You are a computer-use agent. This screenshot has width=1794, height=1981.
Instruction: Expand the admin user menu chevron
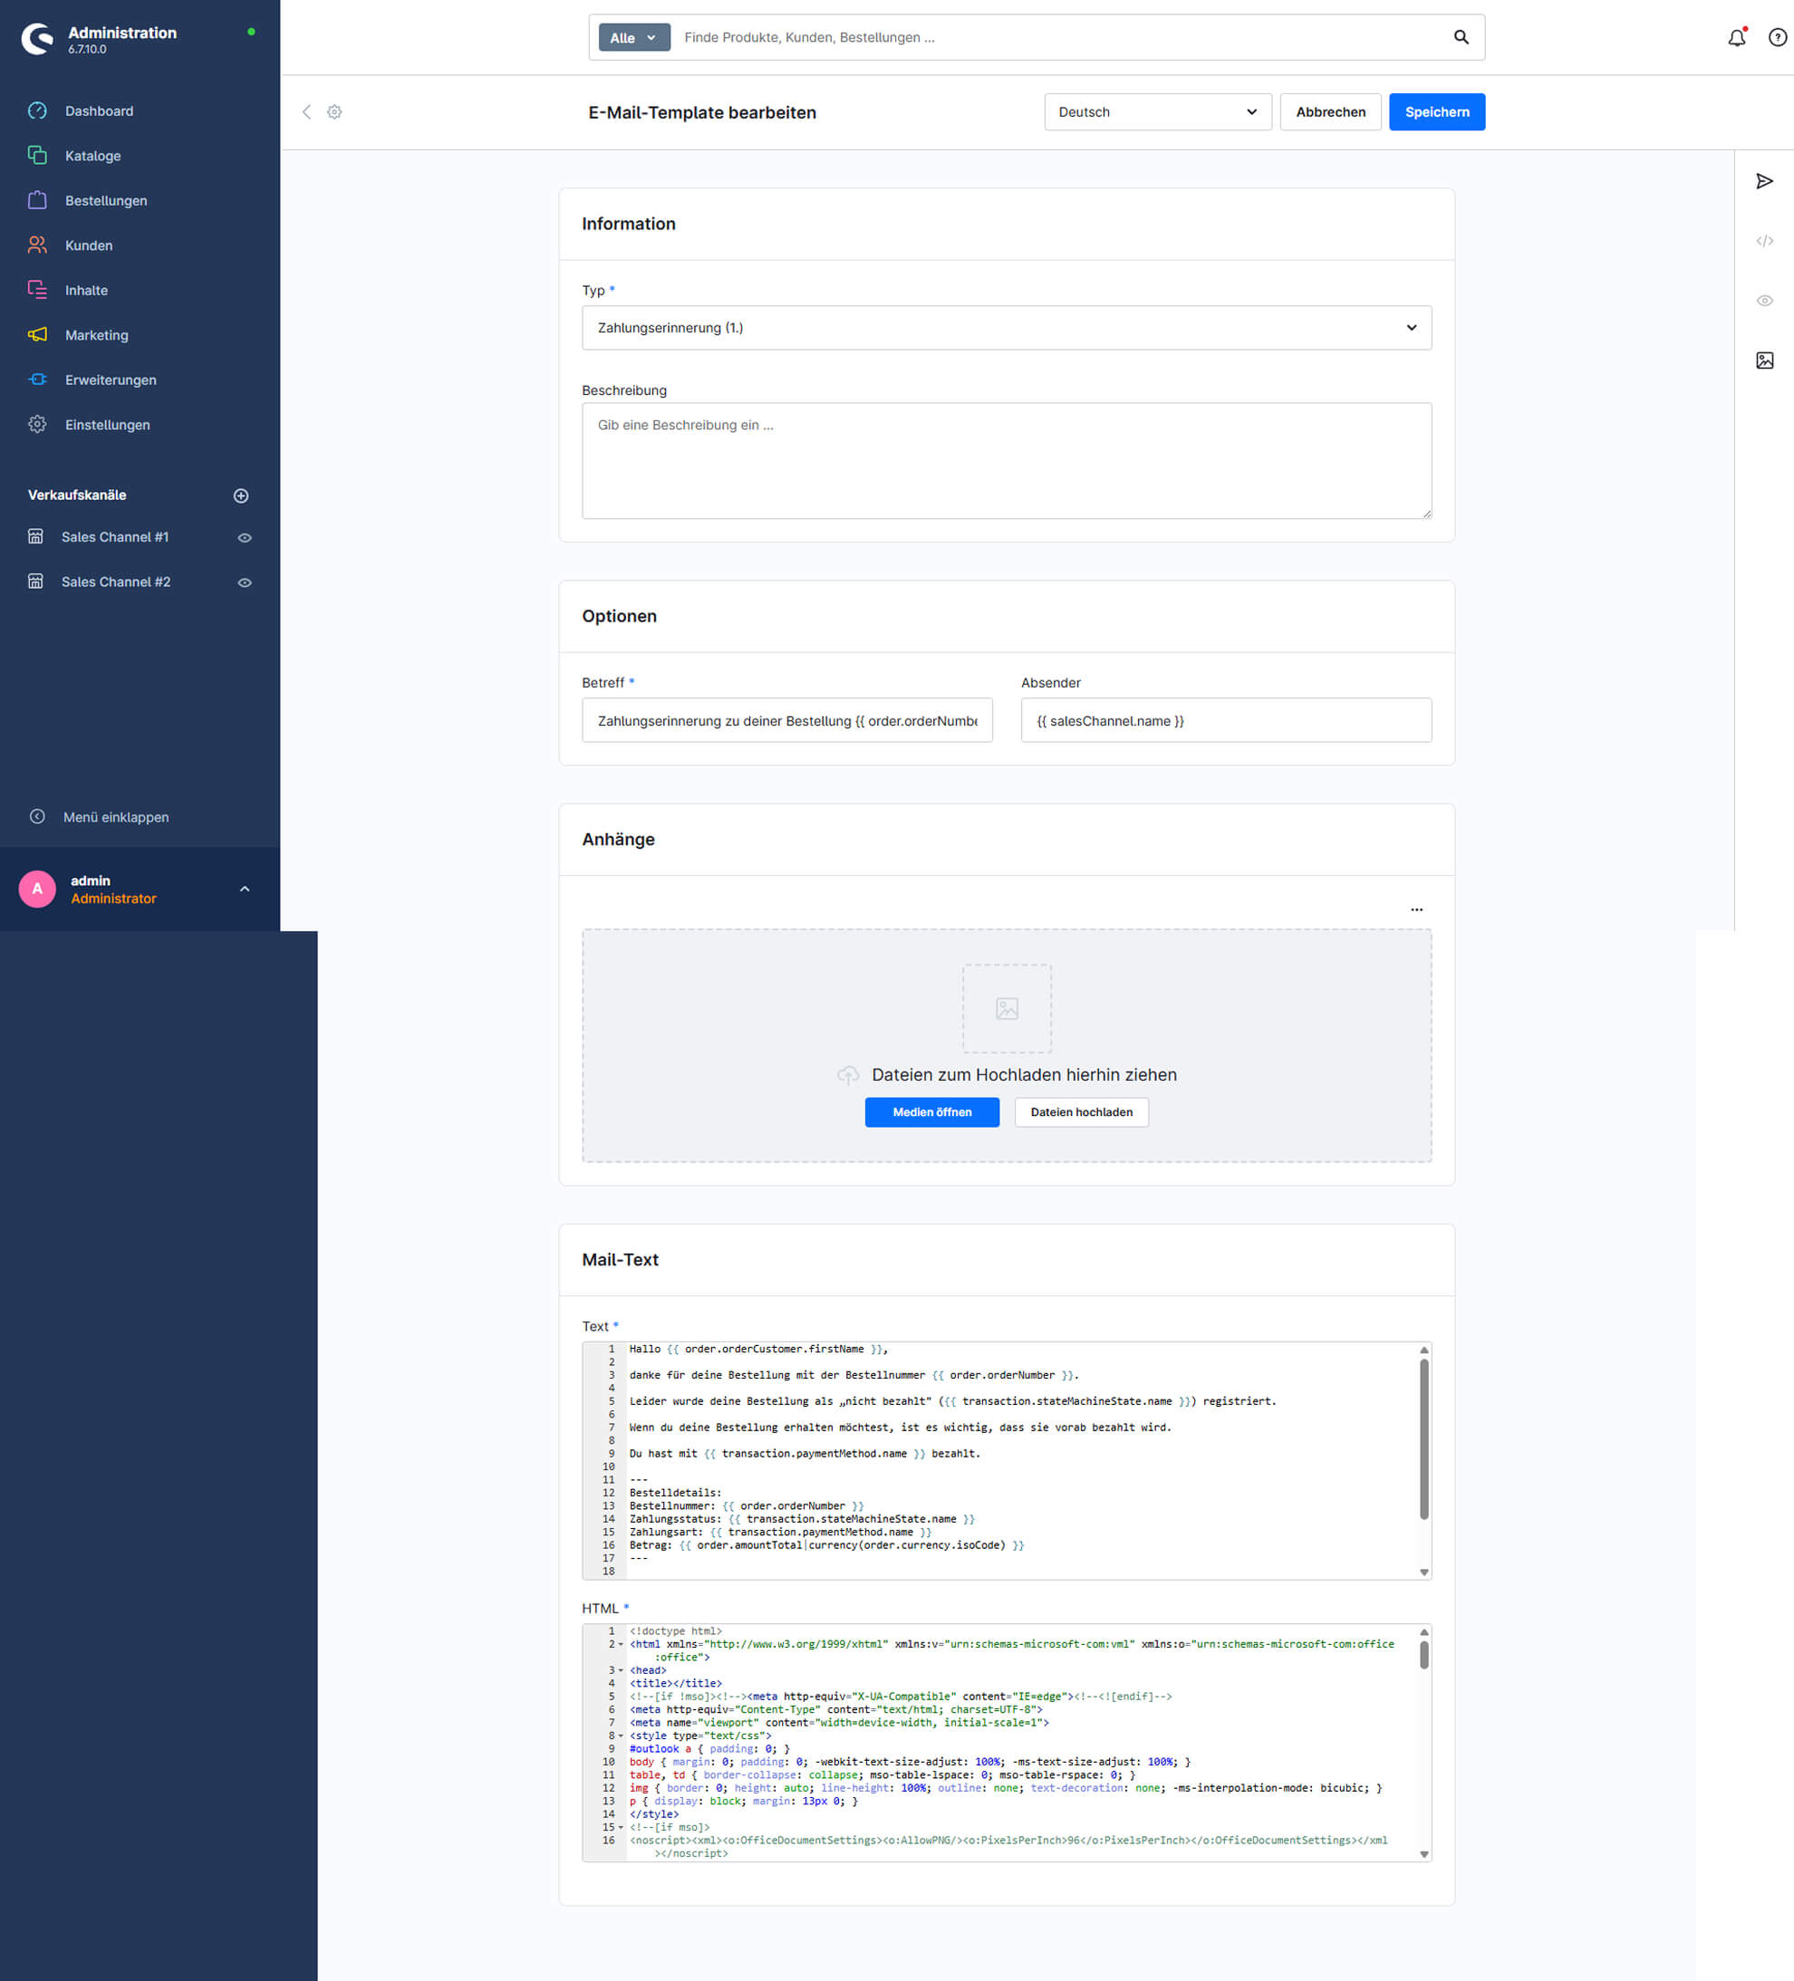click(x=245, y=889)
